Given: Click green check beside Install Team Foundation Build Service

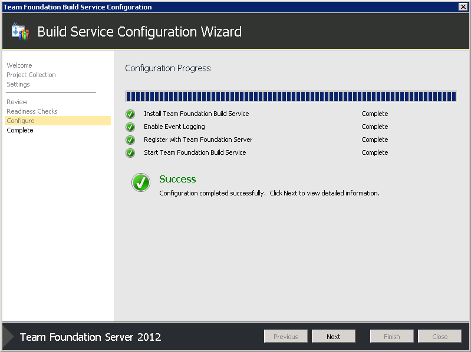Looking at the screenshot, I should point(130,114).
